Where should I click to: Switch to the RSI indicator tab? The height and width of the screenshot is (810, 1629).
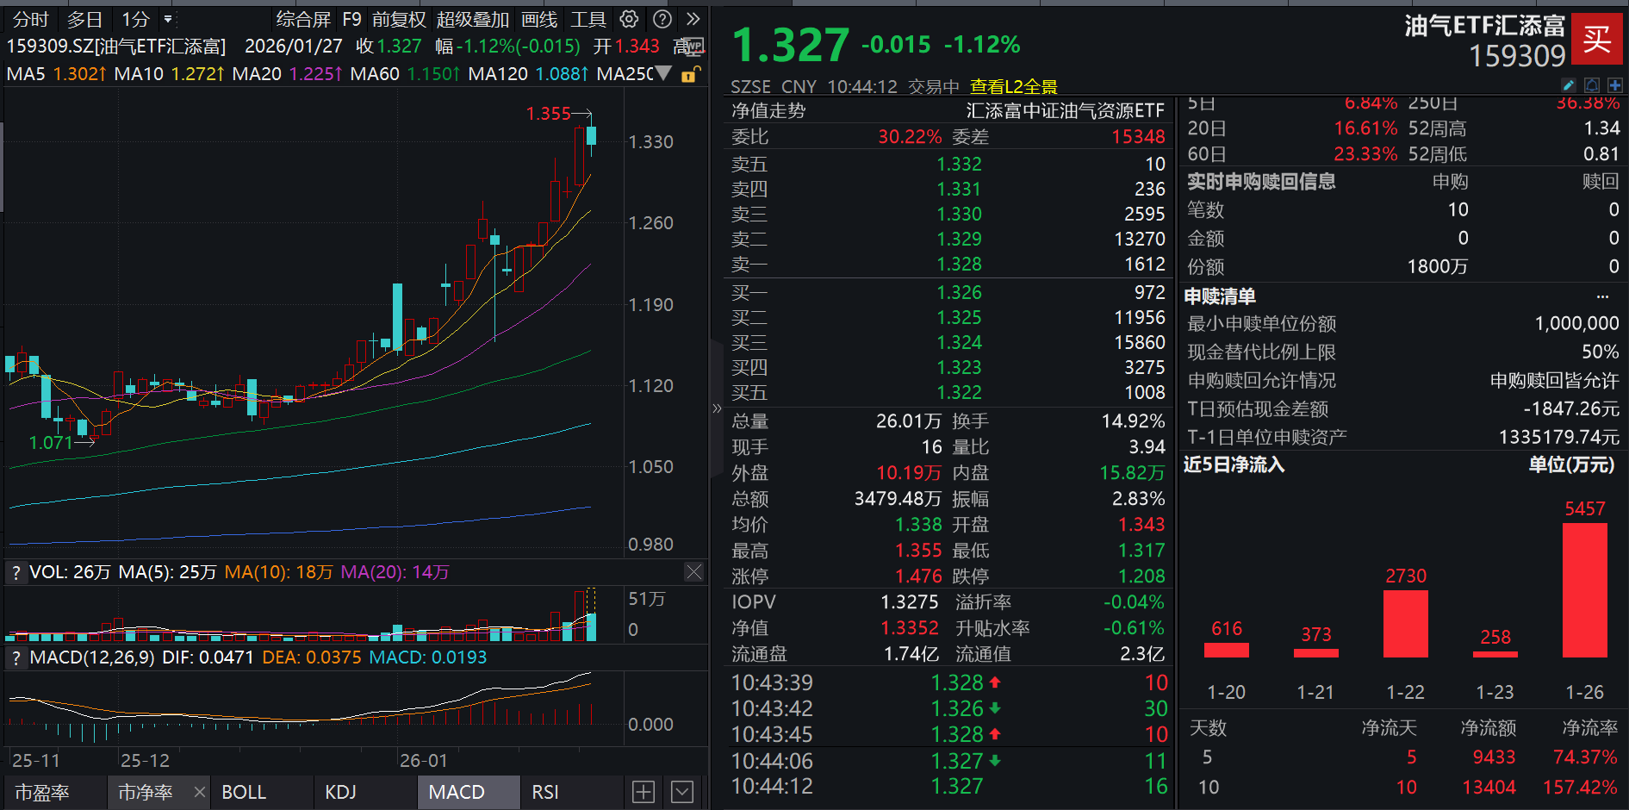coord(544,791)
